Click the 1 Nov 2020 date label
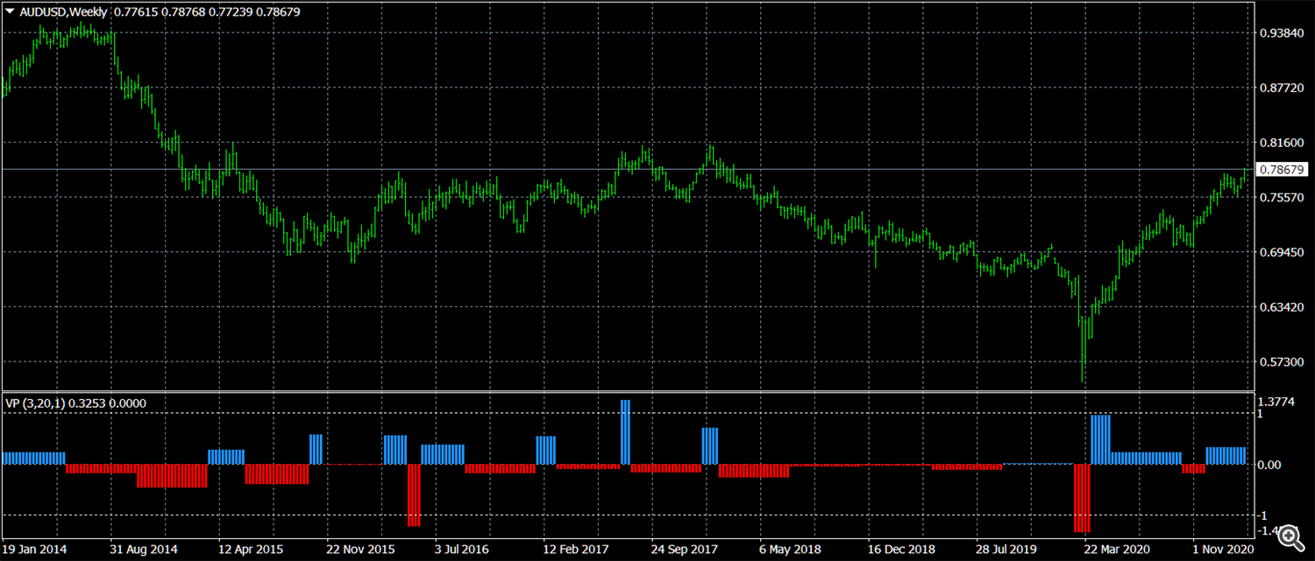The width and height of the screenshot is (1315, 561). click(1223, 550)
